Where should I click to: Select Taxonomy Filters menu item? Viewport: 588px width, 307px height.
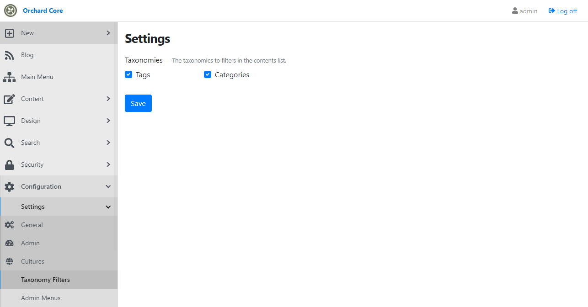coord(59,280)
